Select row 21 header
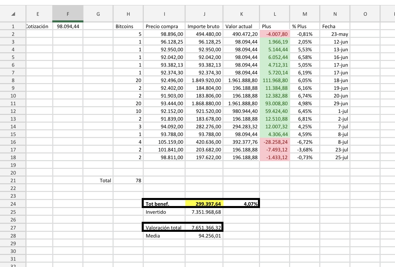The image size is (395, 267). coord(13,180)
